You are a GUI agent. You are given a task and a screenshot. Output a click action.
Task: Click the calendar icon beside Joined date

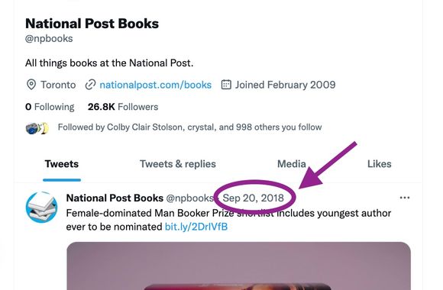[x=226, y=85]
